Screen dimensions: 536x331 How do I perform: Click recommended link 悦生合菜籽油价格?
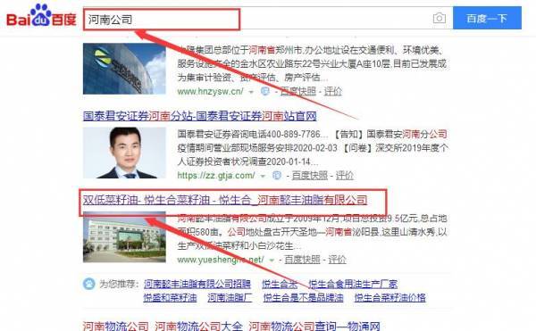[390, 298]
